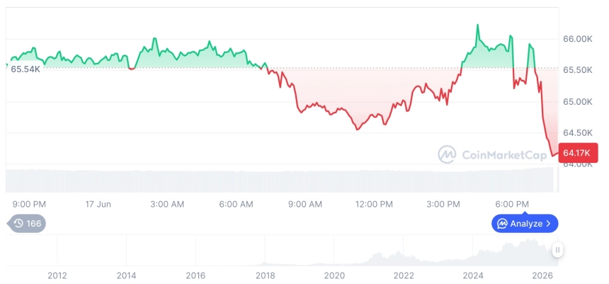The width and height of the screenshot is (609, 284).
Task: Click the red 64.17K current price label
Action: (578, 153)
